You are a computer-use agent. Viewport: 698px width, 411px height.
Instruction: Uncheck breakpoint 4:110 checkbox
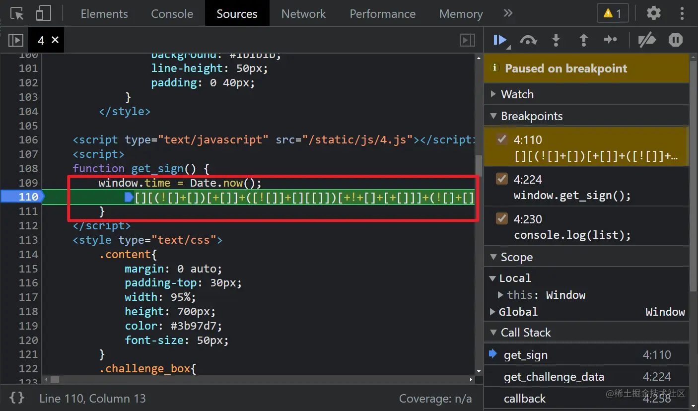pyautogui.click(x=502, y=139)
